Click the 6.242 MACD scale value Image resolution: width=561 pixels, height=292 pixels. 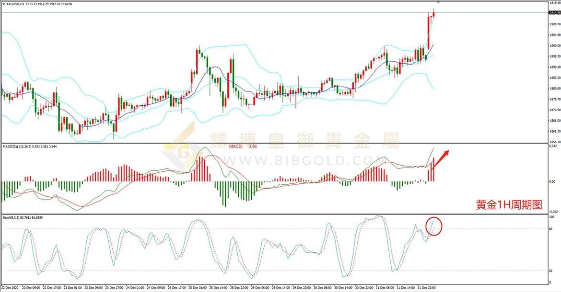(x=553, y=146)
